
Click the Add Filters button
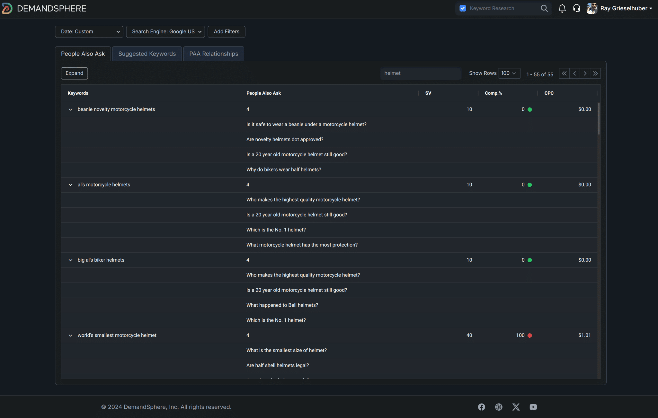(226, 32)
